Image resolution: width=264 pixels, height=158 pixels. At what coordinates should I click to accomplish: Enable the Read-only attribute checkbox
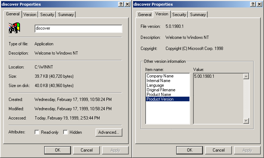pyautogui.click(x=37, y=132)
